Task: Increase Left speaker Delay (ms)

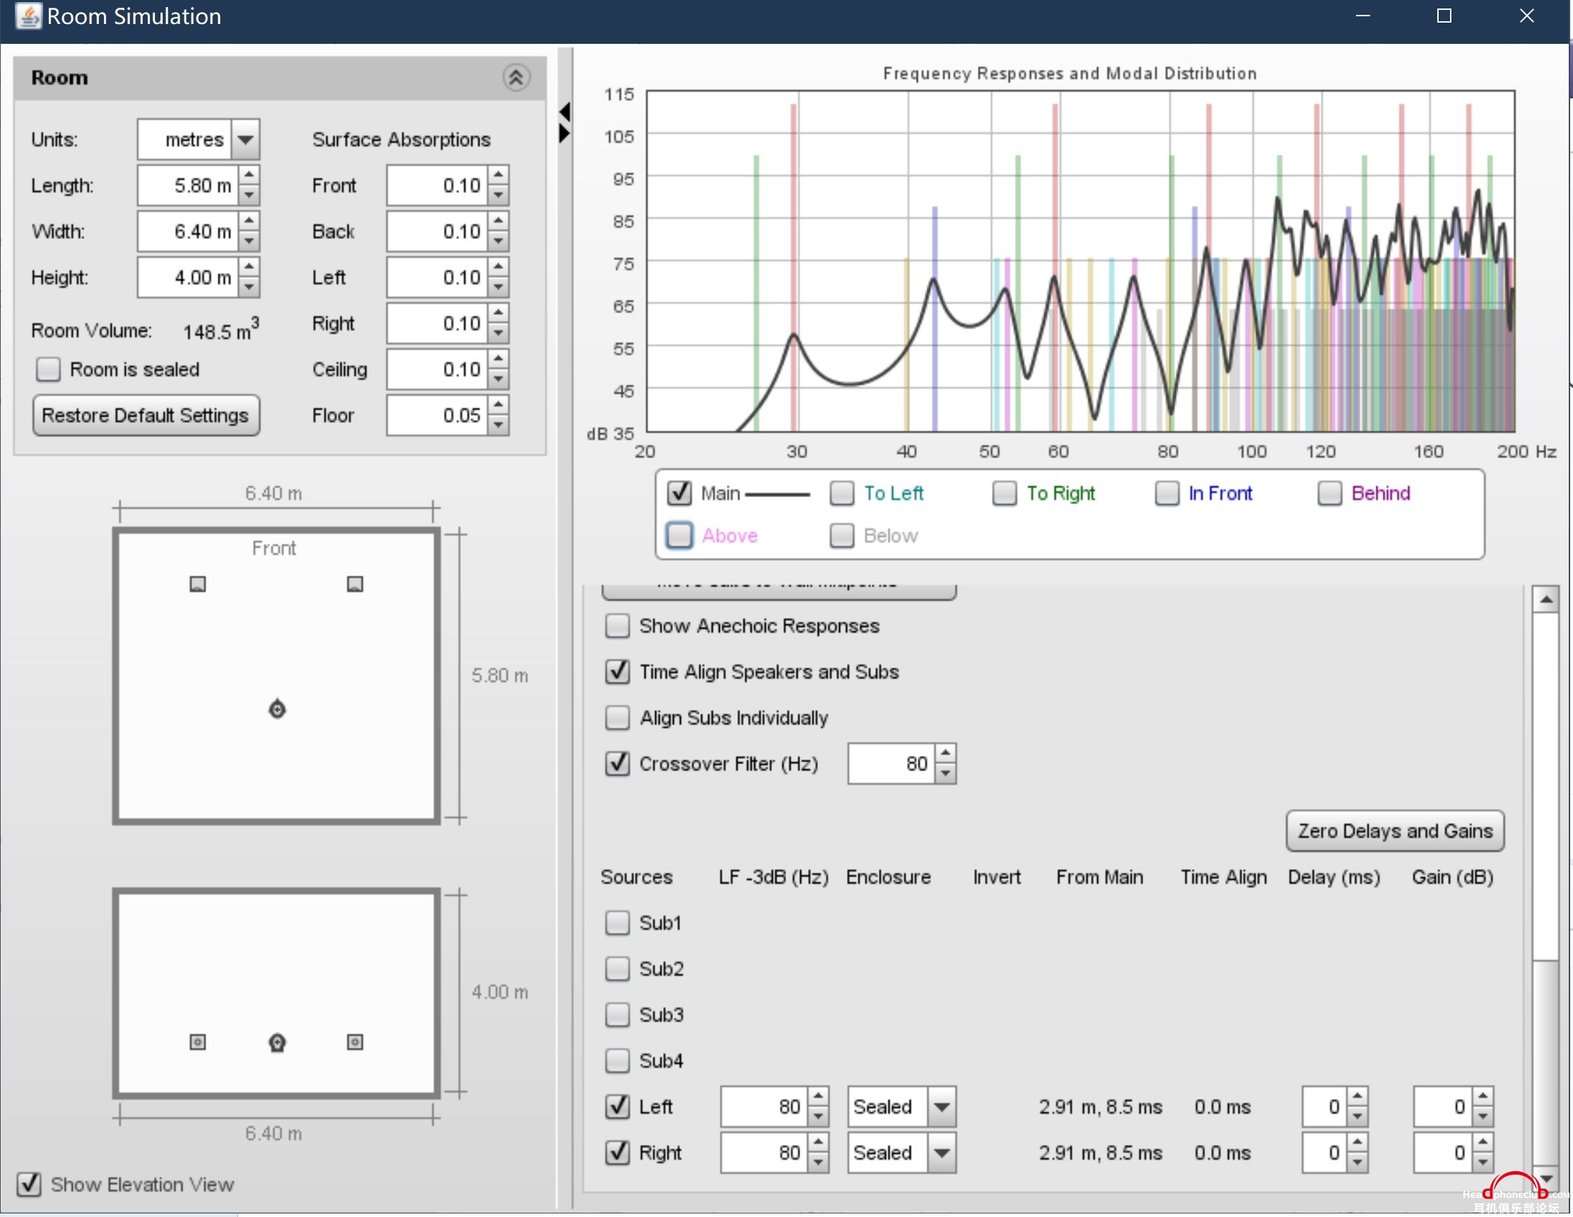Action: [1357, 1097]
